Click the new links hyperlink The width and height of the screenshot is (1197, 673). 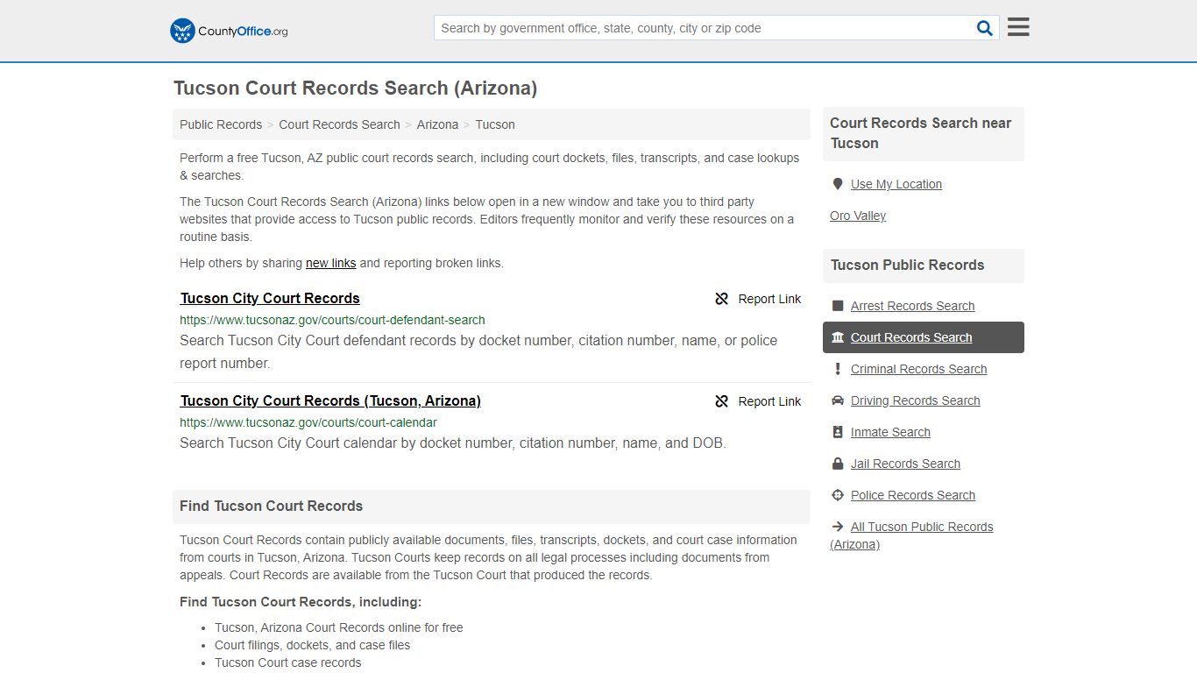pyautogui.click(x=330, y=263)
